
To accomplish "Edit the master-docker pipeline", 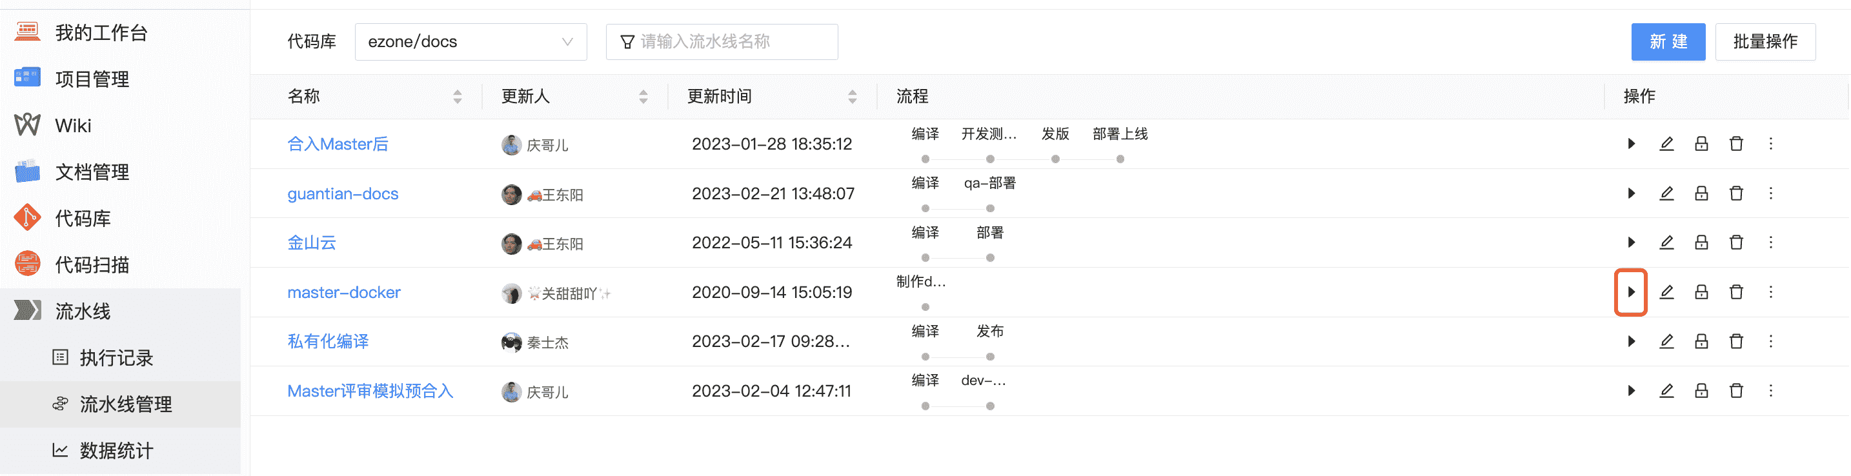I will (1666, 292).
